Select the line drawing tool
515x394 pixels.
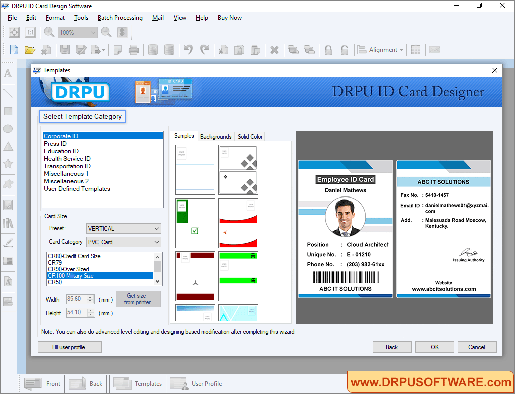pos(8,93)
